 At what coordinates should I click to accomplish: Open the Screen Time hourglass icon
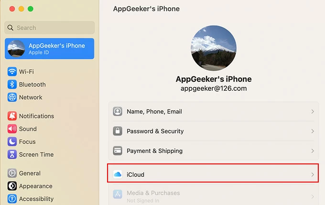coord(12,155)
